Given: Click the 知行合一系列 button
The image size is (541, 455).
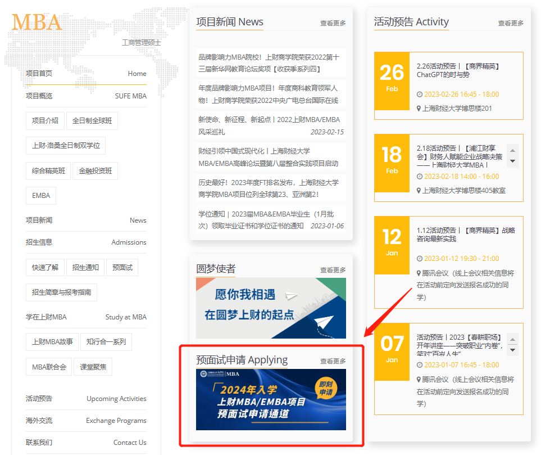Looking at the screenshot, I should pos(106,342).
